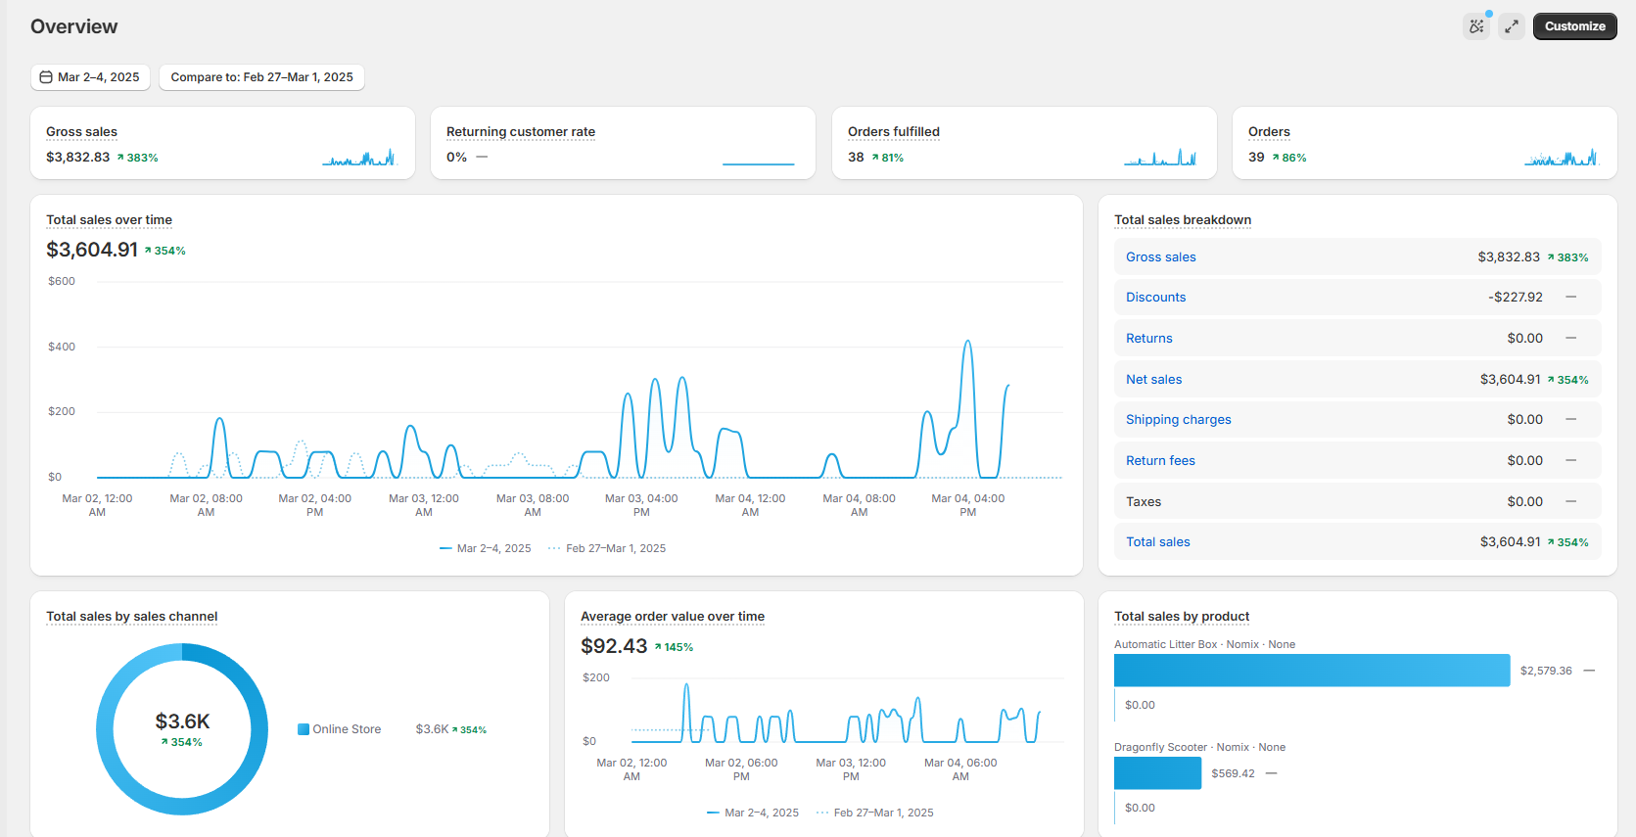Click the confetti what's new icon
This screenshot has width=1636, height=837.
pyautogui.click(x=1476, y=26)
